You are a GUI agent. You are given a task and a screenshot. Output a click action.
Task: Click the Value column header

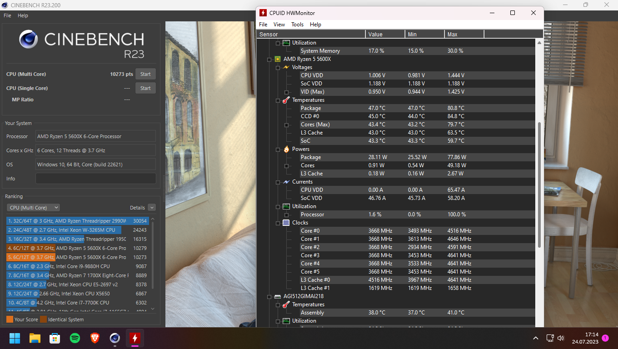click(x=385, y=35)
